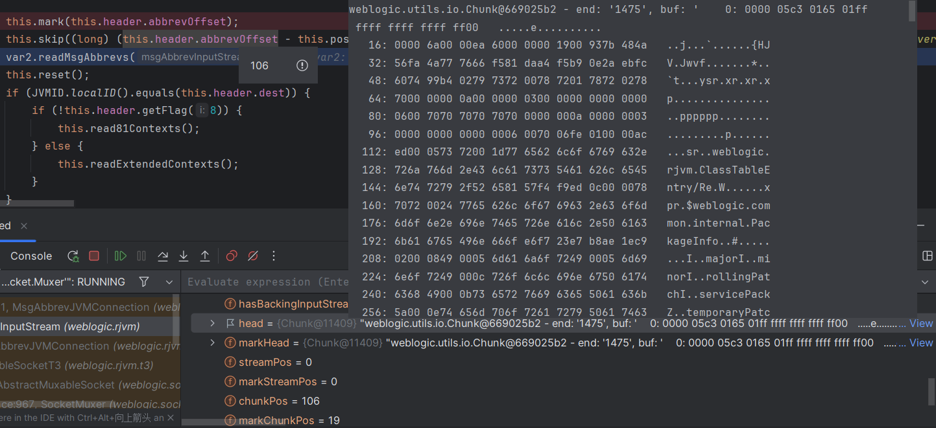Screen dimensions: 936x428
Task: Click the this.readExtendedContexts() code line
Action: tap(149, 164)
